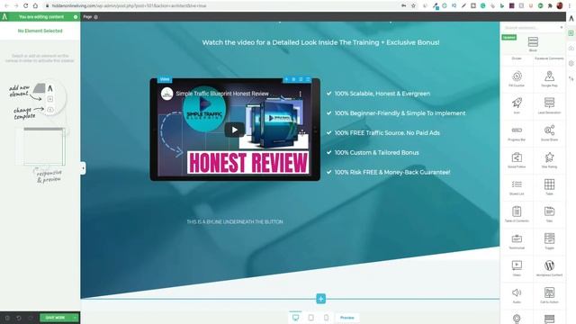Add the Fill Counter element
This screenshot has width=576, height=324.
point(517,79)
